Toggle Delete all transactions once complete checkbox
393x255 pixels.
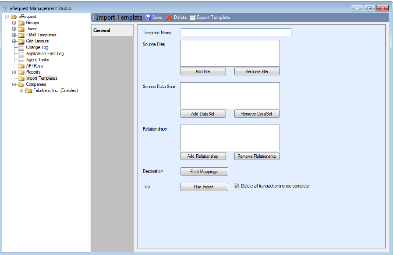[237, 186]
